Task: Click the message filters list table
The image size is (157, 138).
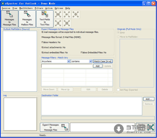Action: [x=77, y=77]
